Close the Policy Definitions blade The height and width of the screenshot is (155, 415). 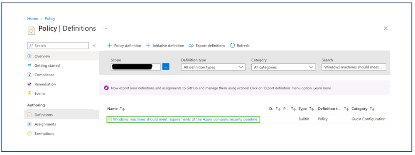(386, 29)
